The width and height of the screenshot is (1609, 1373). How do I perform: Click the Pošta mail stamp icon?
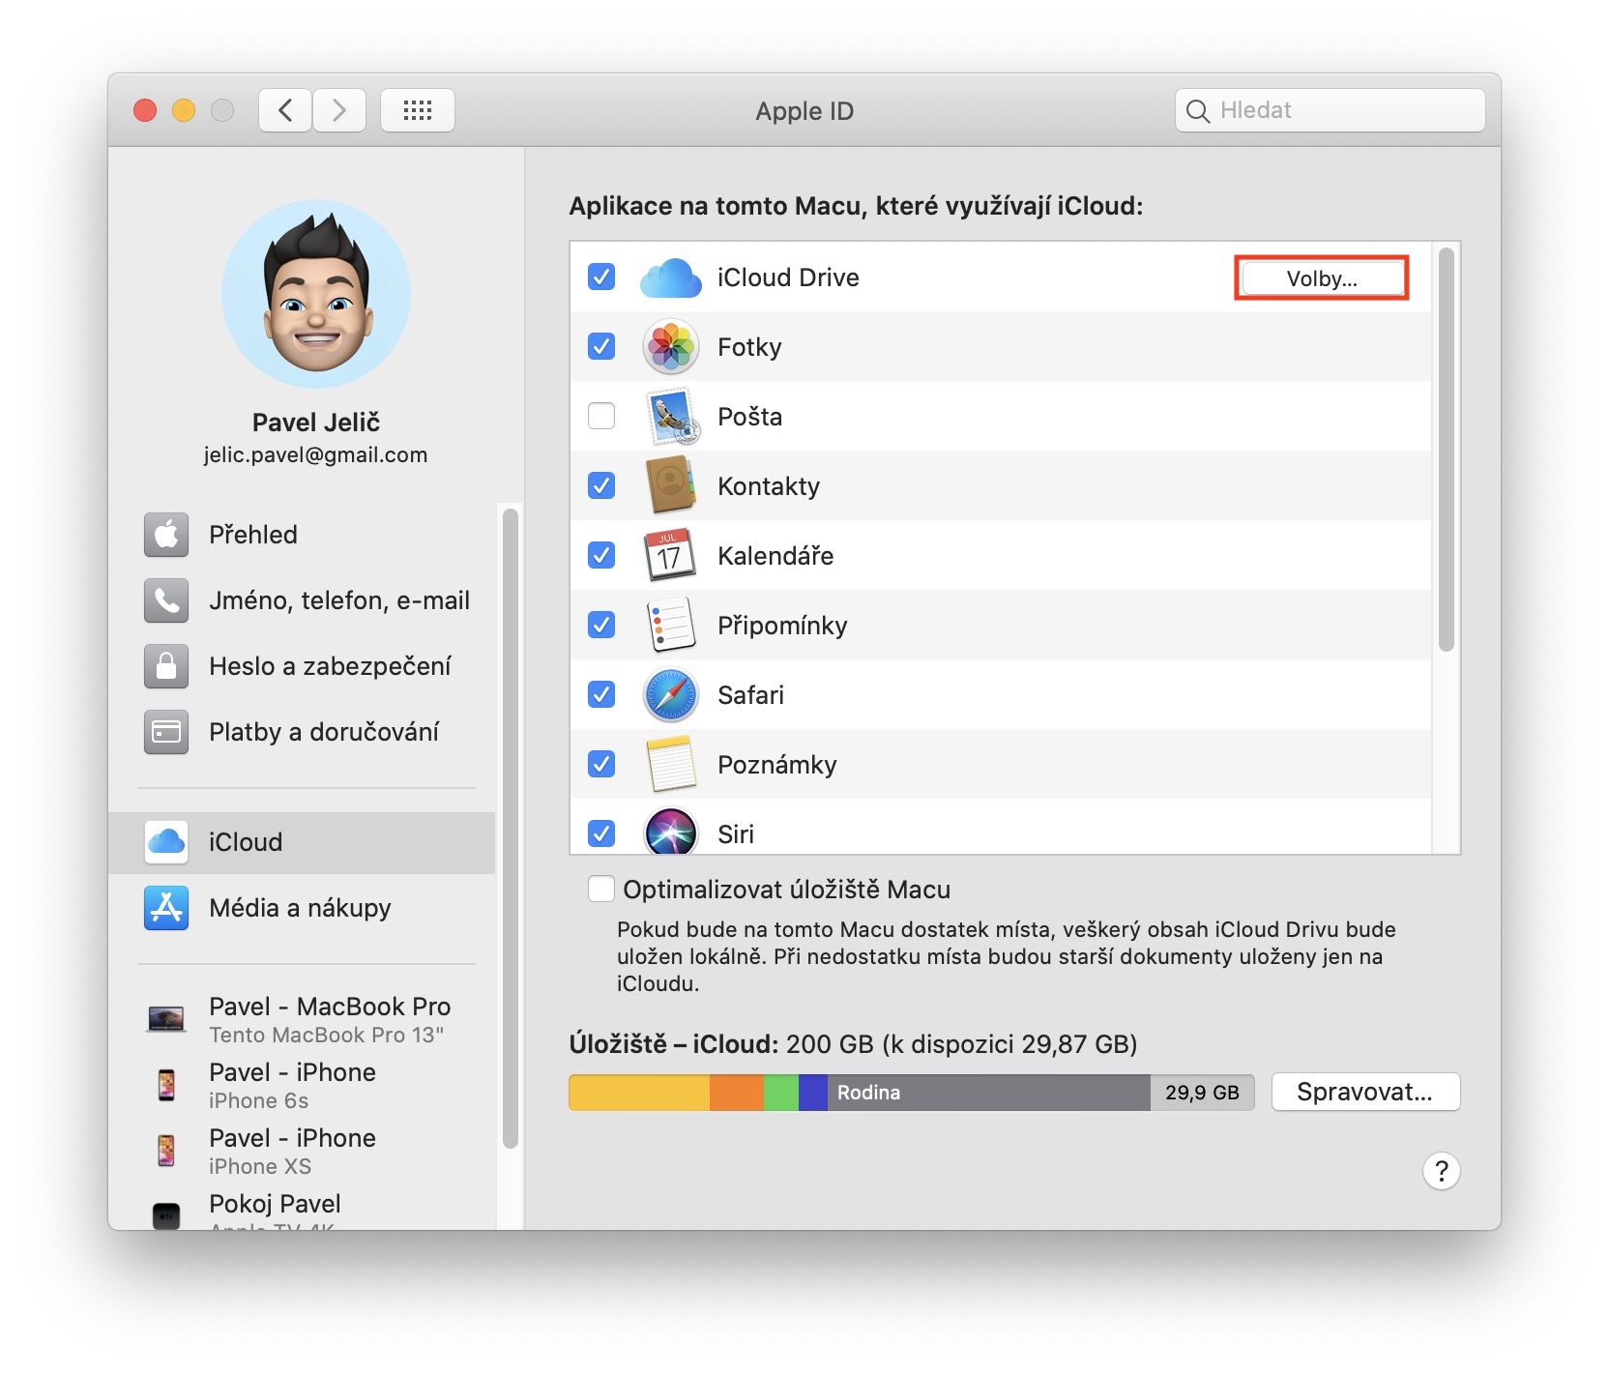[671, 417]
